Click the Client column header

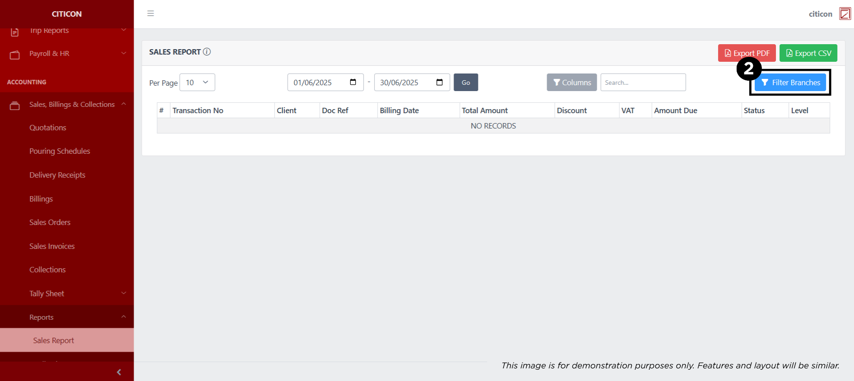[297, 110]
